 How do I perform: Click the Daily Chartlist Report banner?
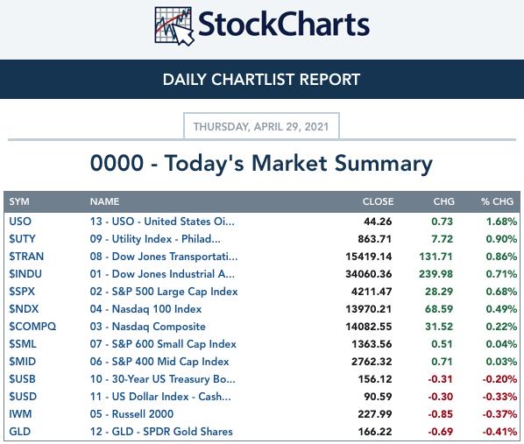(262, 79)
